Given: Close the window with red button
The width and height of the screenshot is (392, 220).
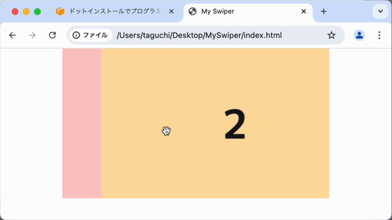Looking at the screenshot, I should click(x=15, y=12).
